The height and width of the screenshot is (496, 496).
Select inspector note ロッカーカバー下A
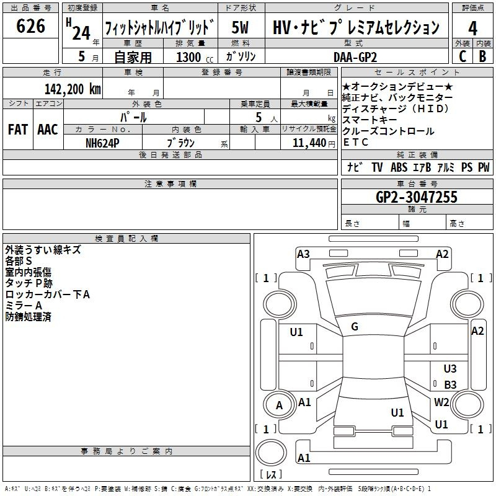[x=48, y=294]
